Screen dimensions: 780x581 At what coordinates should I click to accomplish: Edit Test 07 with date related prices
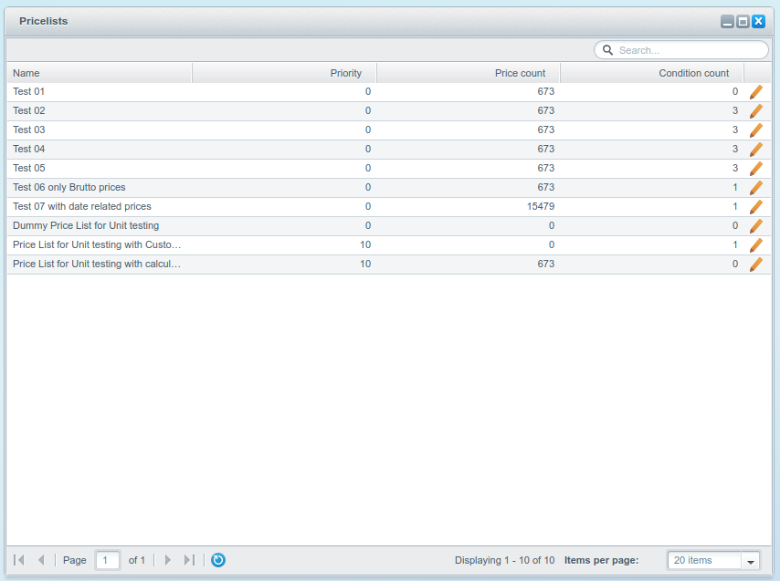[755, 207]
